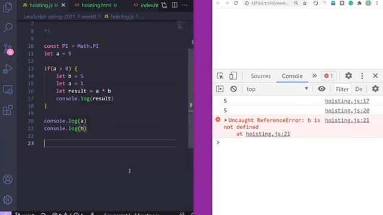Click the git branch indicator in the status bar

(x=25, y=214)
